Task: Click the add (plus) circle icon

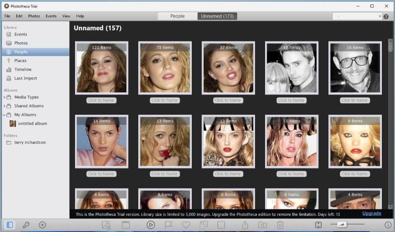Action: pyautogui.click(x=42, y=225)
